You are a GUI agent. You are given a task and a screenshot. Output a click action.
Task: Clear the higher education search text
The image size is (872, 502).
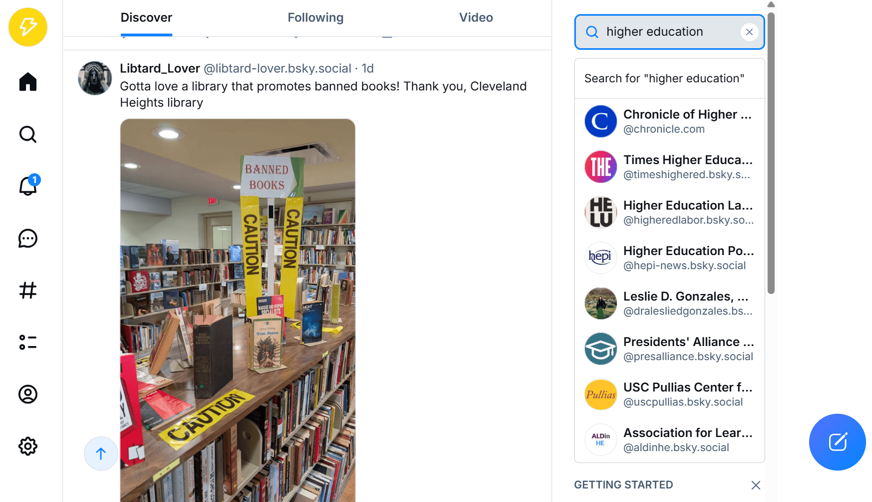coord(749,32)
